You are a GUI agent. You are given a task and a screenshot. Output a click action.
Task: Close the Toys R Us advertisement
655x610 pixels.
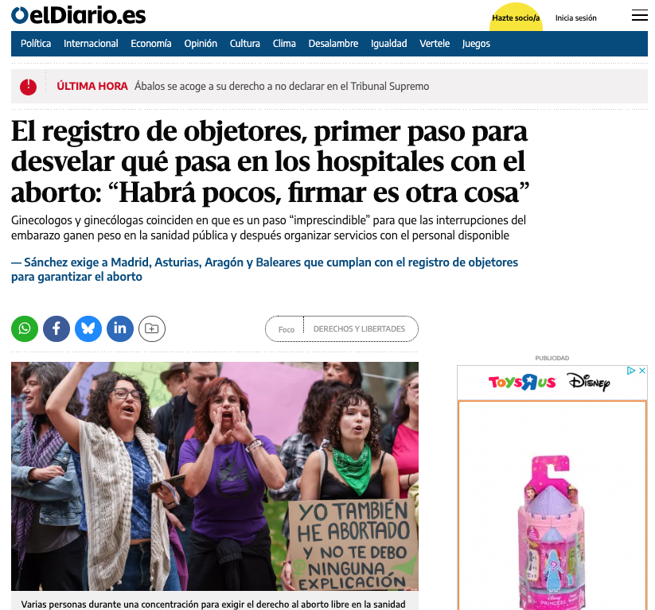click(x=642, y=371)
